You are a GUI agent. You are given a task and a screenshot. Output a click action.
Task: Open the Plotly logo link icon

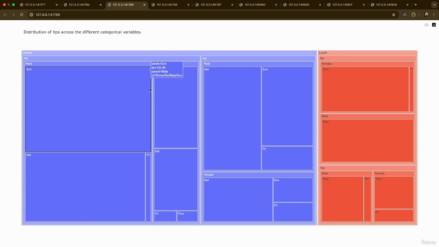[434, 25]
